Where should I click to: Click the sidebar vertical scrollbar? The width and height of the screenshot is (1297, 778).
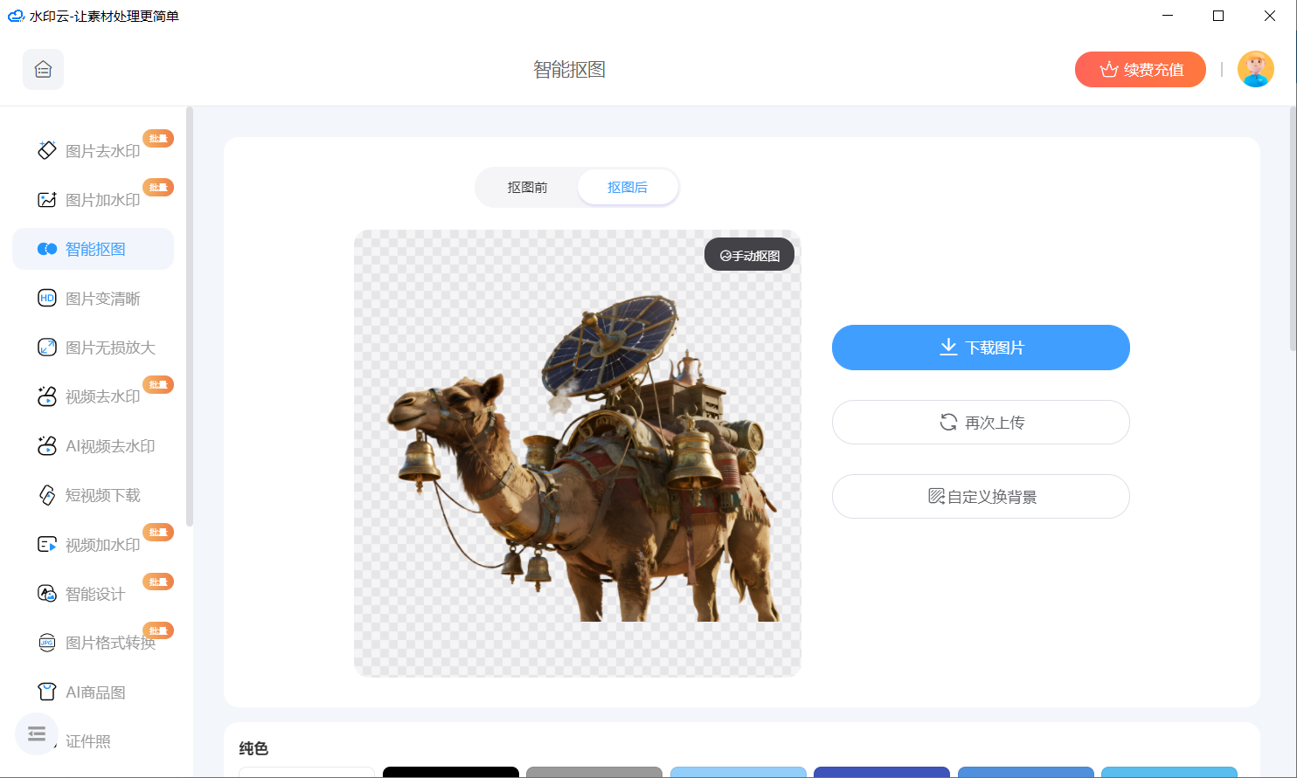(x=190, y=316)
